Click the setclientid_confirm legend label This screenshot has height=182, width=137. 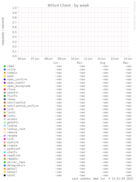(23, 106)
